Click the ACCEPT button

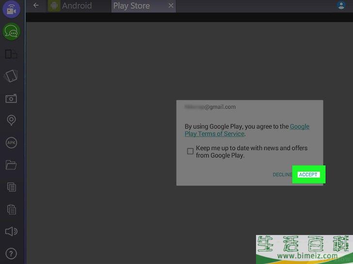[308, 175]
